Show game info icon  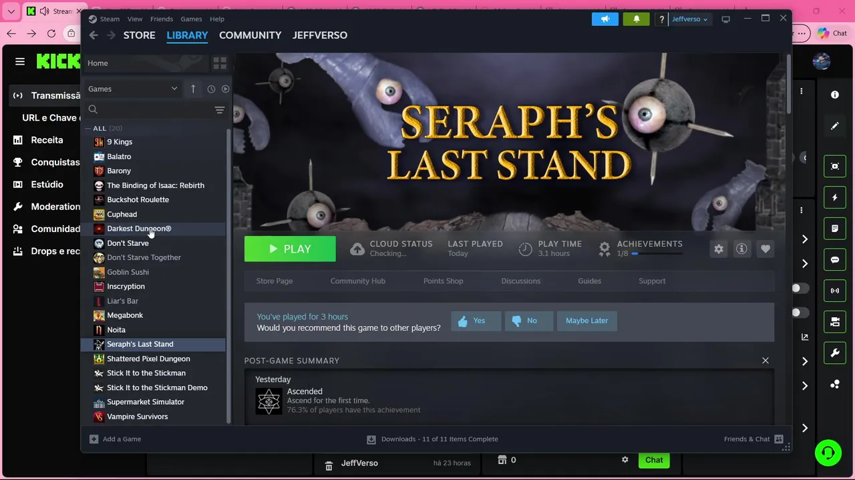741,249
